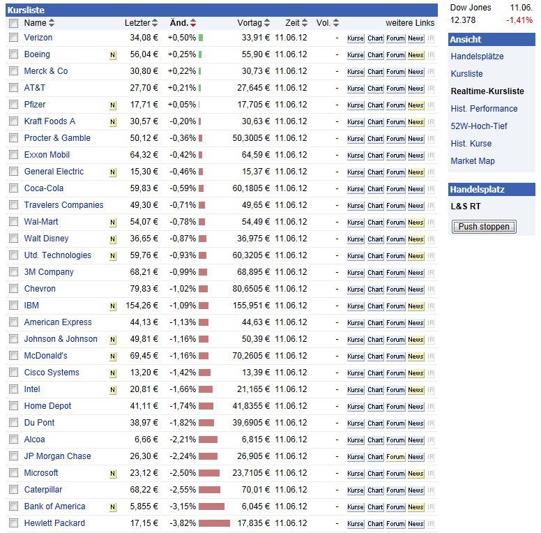Tick the checkbox for JP Morgan Chase

pos(13,456)
